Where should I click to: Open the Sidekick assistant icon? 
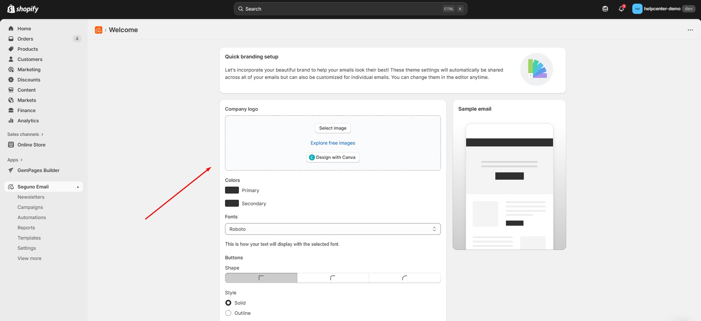coord(605,9)
